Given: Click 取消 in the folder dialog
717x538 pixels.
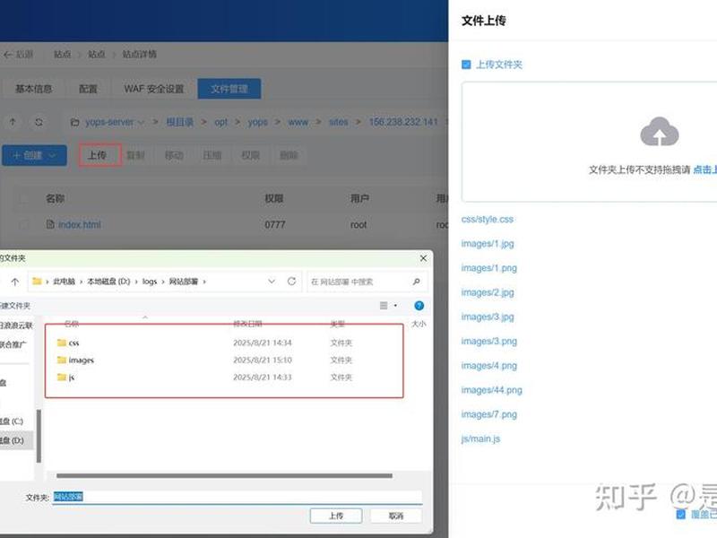Looking at the screenshot, I should (396, 516).
